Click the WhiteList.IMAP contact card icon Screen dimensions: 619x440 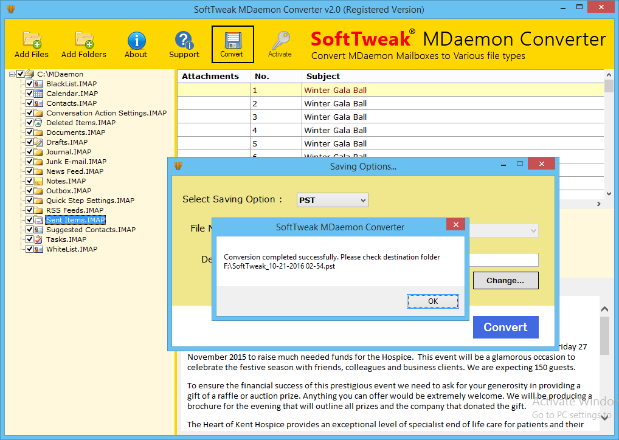(38, 249)
